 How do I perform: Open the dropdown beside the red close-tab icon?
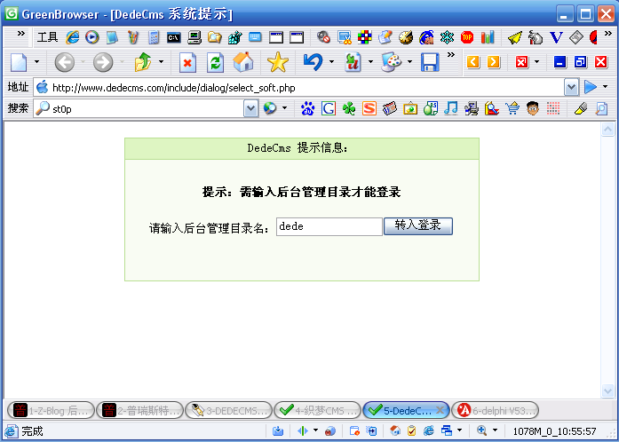click(537, 62)
